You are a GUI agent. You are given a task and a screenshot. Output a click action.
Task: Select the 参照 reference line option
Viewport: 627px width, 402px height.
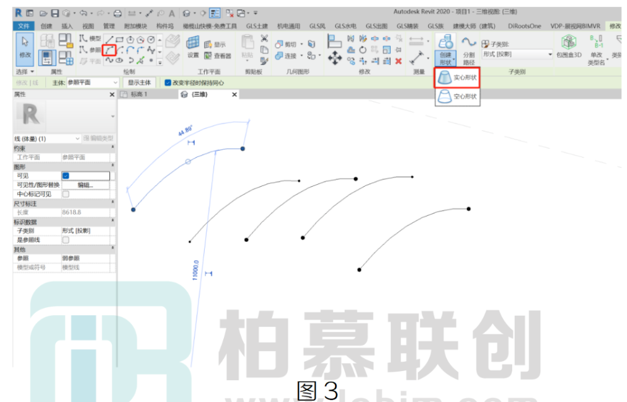pos(90,50)
